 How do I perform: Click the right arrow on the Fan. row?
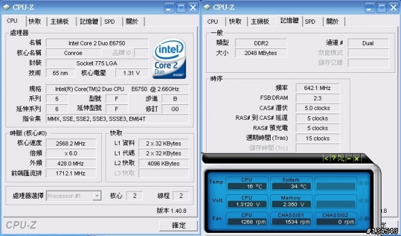[367, 219]
